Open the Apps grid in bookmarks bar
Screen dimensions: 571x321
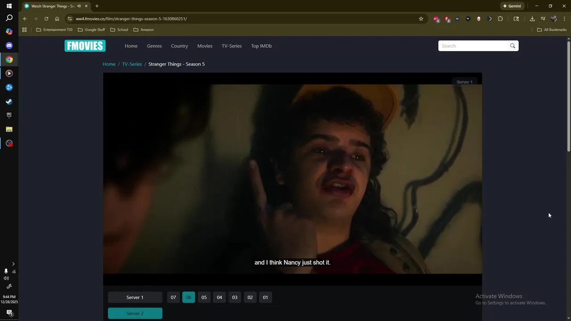pyautogui.click(x=25, y=30)
